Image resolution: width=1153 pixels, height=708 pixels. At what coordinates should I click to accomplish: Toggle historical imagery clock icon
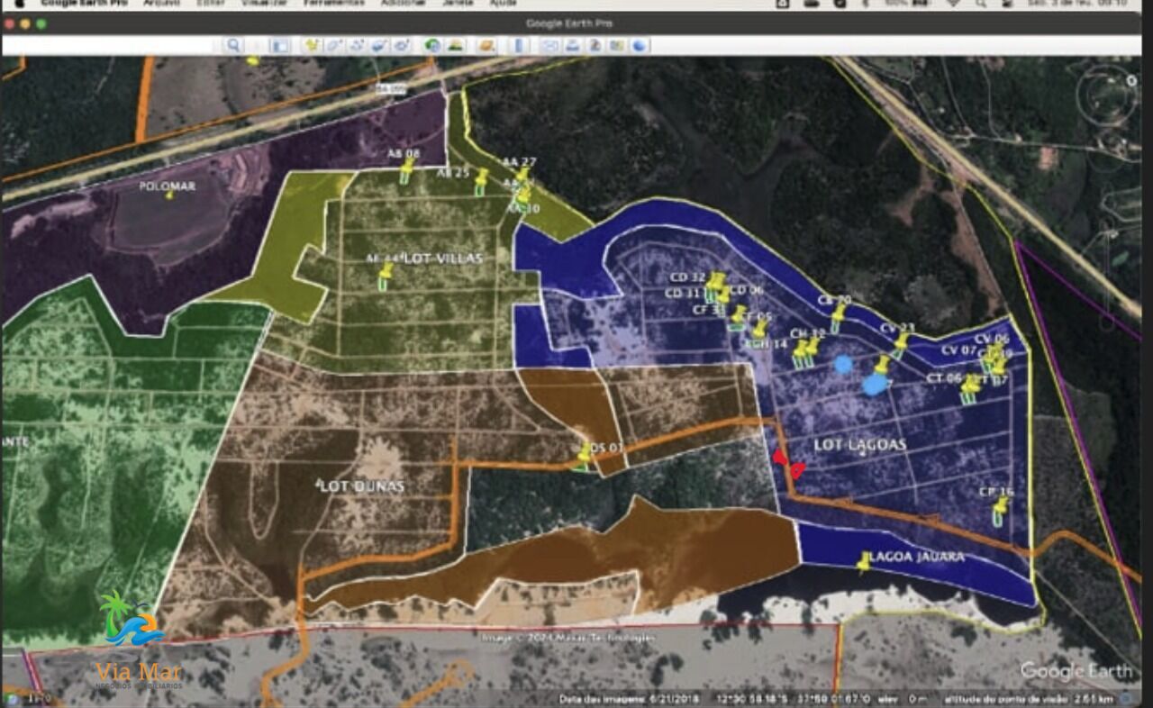pyautogui.click(x=433, y=45)
